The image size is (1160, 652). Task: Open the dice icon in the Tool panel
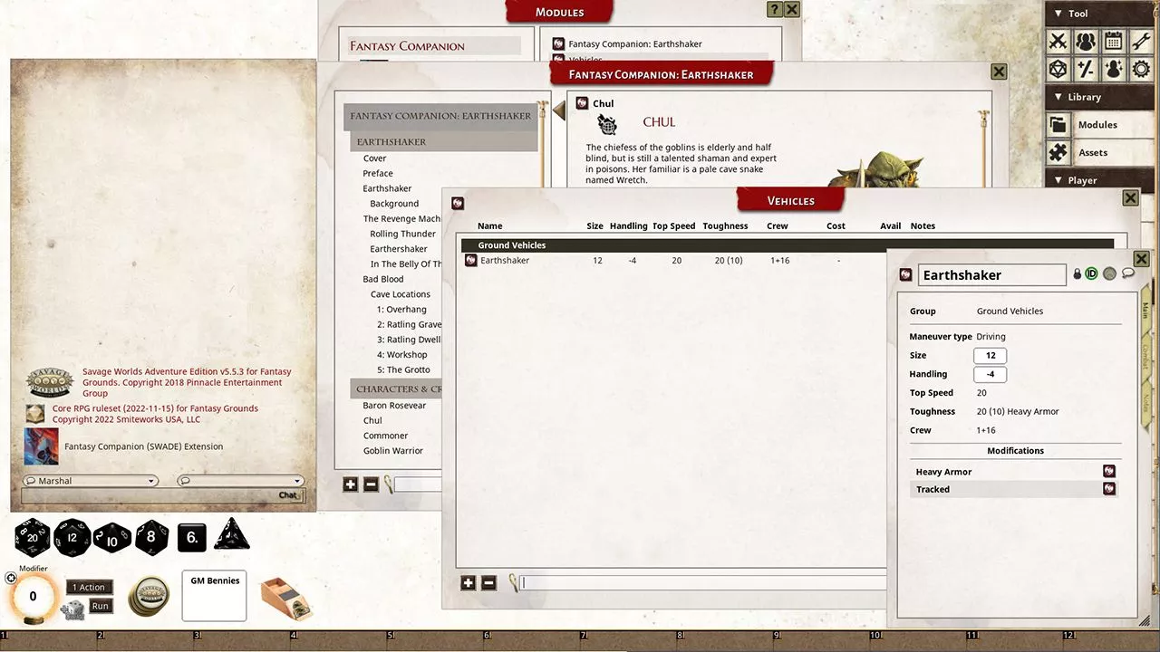point(1058,69)
